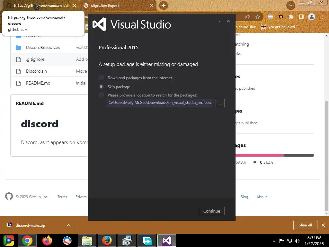Click the pink segment of languages bar
The image size is (329, 247).
260,155
